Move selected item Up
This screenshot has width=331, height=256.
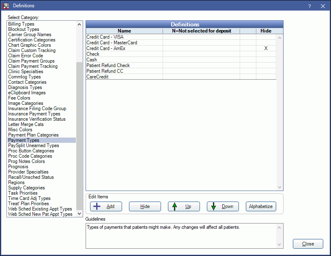click(x=184, y=206)
